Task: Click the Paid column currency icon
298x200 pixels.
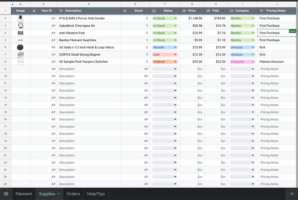Action: [x=208, y=11]
